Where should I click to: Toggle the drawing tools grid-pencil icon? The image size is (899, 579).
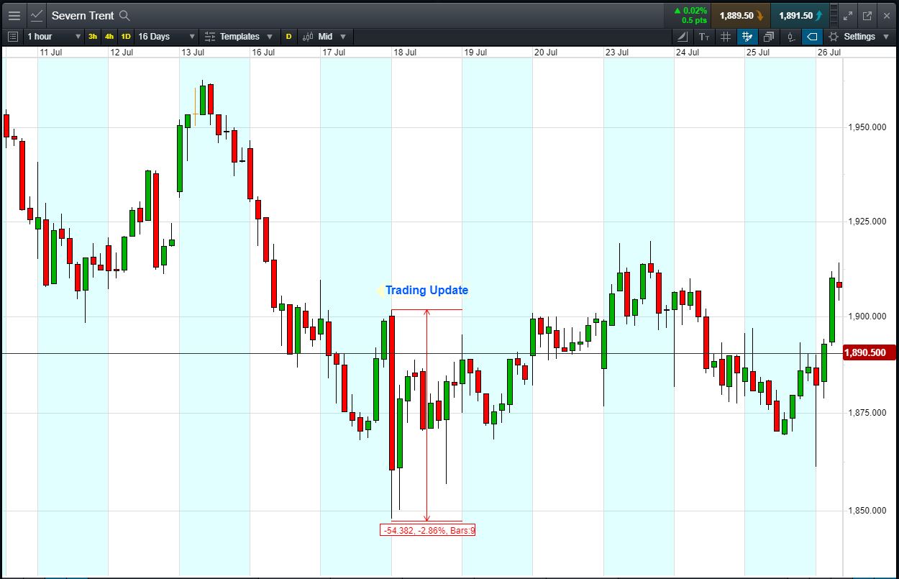tap(747, 37)
